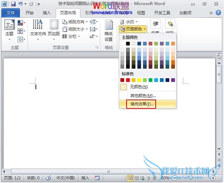Open the Themes (主题) gallery button
The image size is (224, 183).
9,30
